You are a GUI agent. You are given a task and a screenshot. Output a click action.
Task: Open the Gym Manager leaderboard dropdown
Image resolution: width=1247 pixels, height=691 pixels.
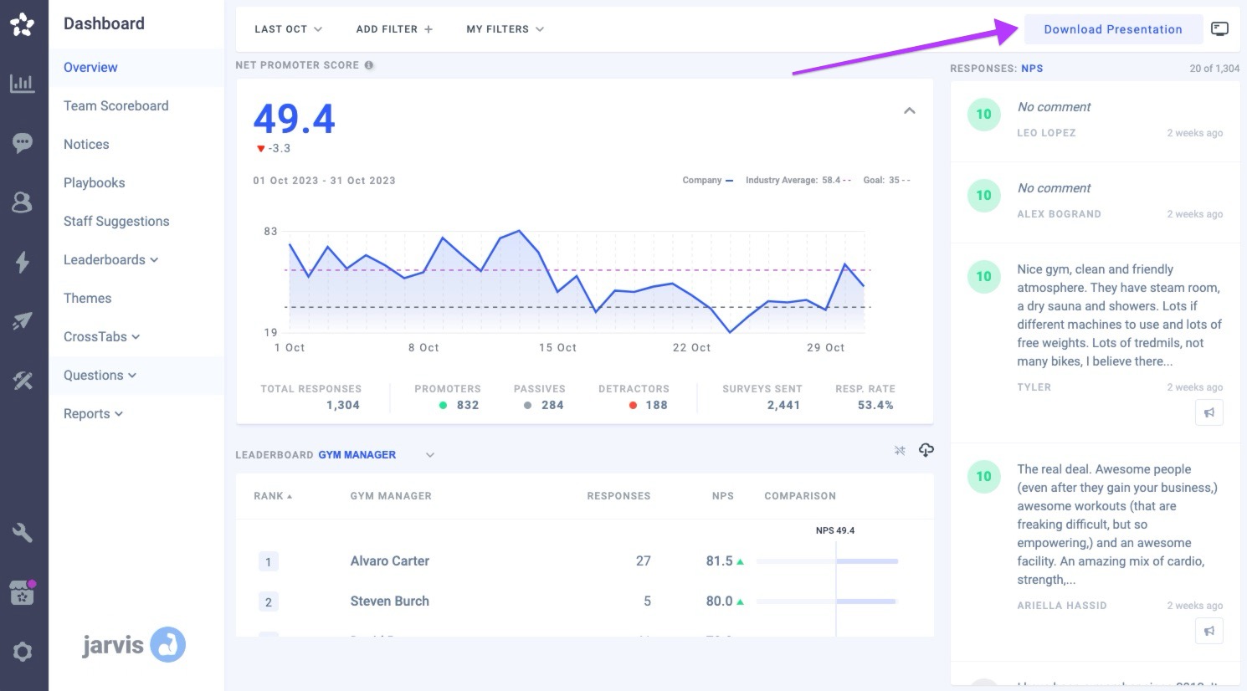coord(430,455)
